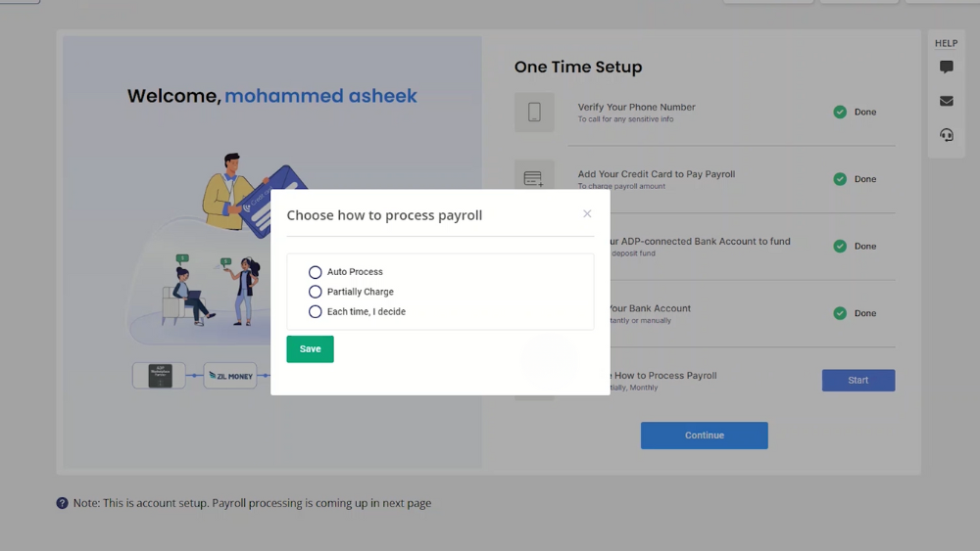Click the phone icon for Verify Your Phone Number

coord(534,113)
